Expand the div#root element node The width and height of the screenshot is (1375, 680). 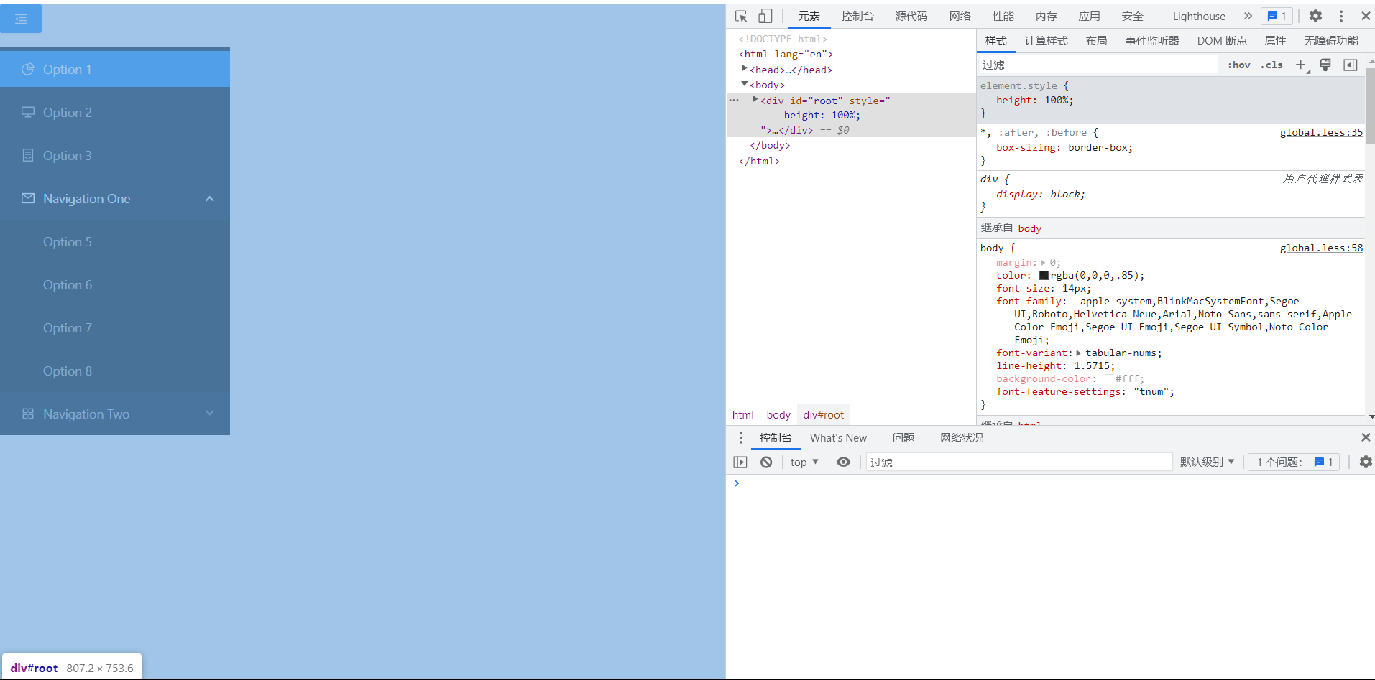(755, 99)
